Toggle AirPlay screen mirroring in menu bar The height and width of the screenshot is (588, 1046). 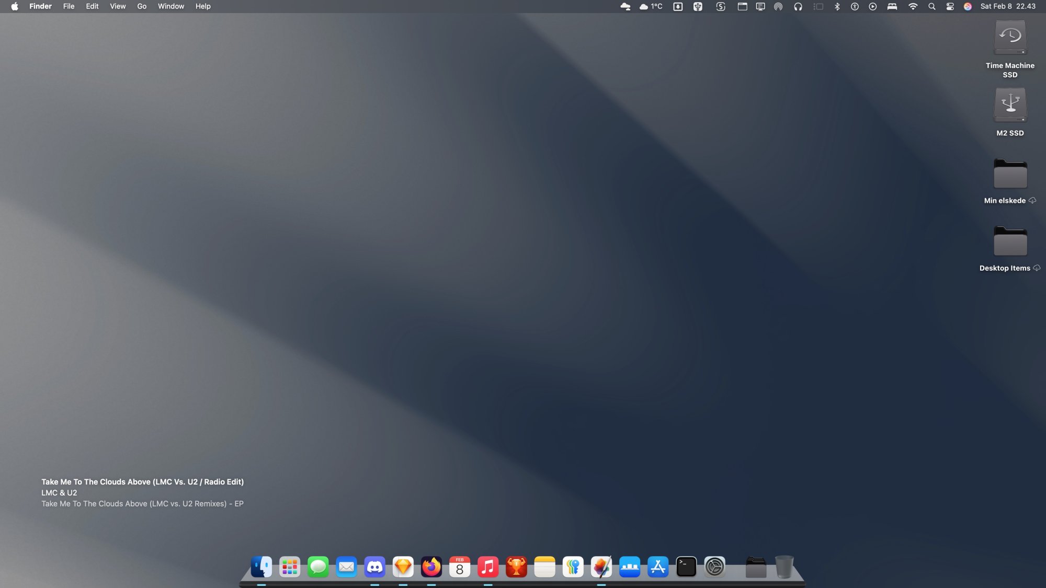(x=760, y=6)
